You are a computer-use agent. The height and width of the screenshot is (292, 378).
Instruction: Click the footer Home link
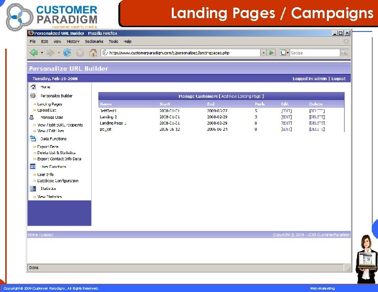33,234
